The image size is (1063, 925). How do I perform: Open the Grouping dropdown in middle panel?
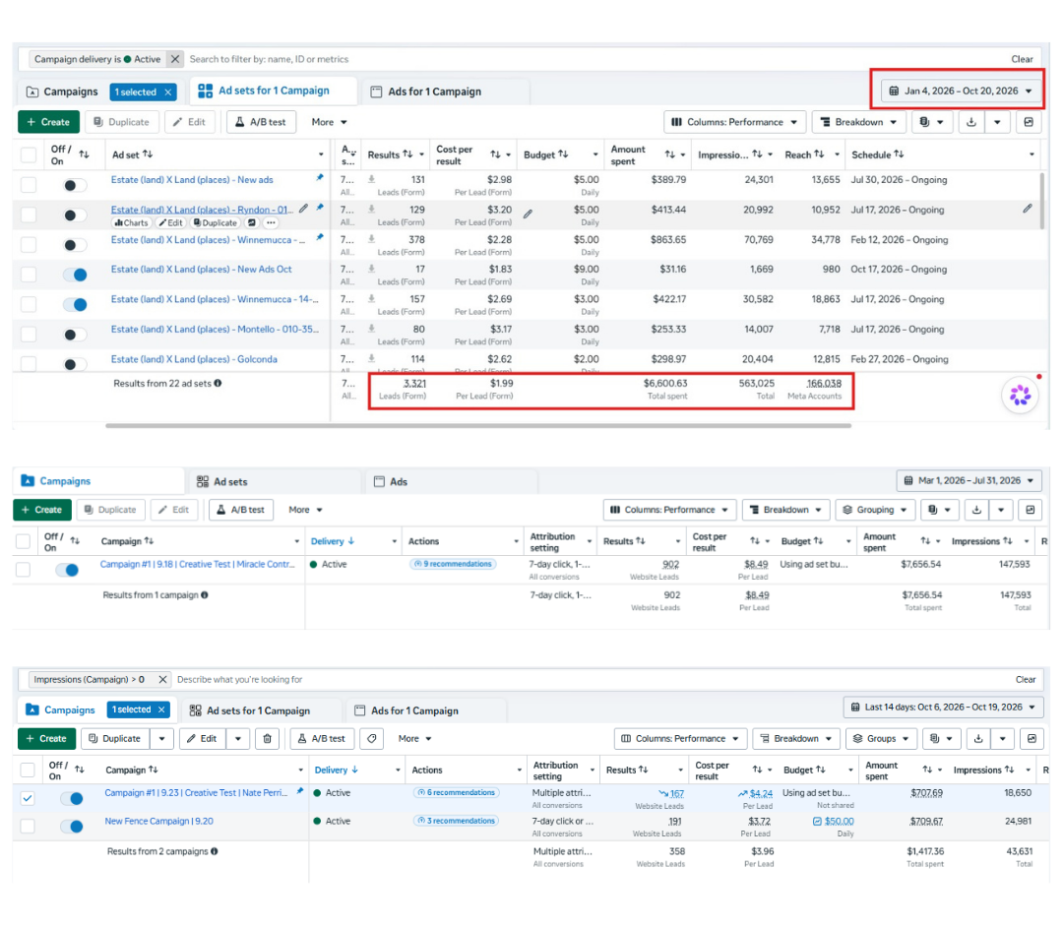(x=875, y=510)
